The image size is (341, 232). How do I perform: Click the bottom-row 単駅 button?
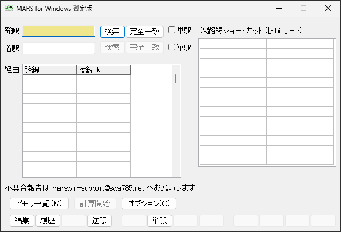click(x=160, y=221)
